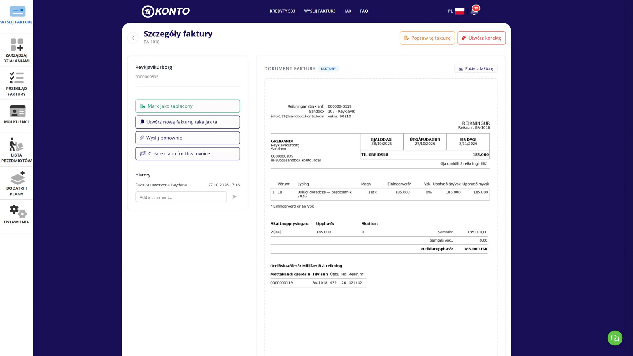Open Lista przedmiotów sidebar icon
633x356 pixels.
pos(16,145)
